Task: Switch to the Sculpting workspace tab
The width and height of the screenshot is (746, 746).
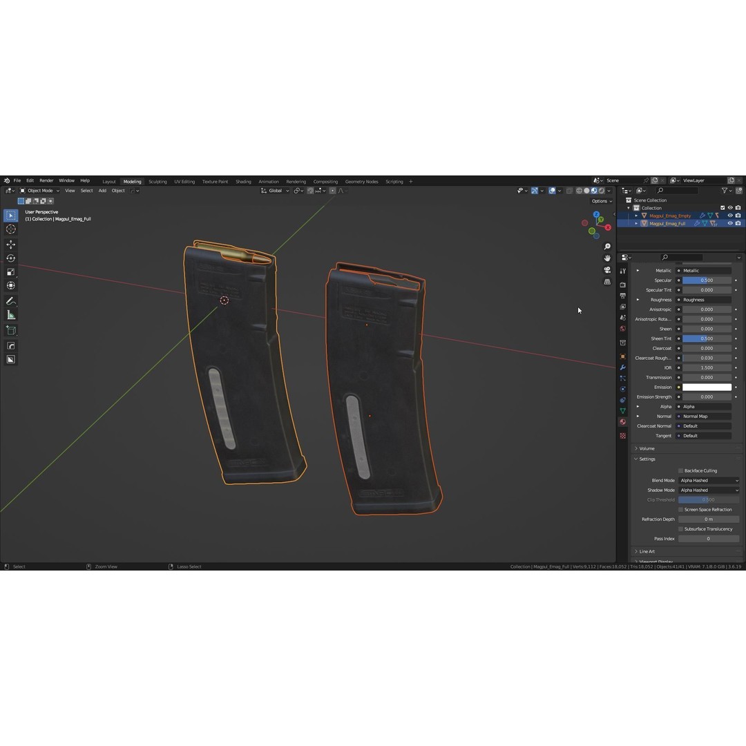Action: (x=157, y=181)
